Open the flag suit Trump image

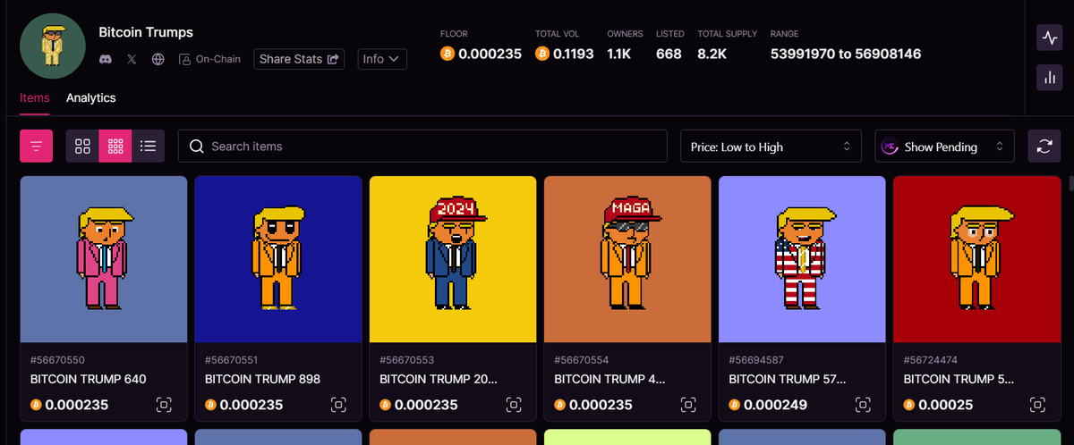tap(802, 259)
